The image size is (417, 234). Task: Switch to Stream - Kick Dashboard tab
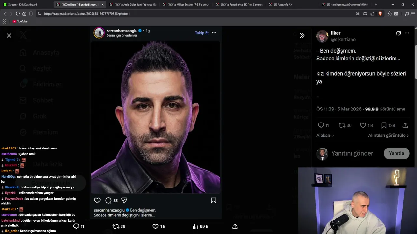coord(26,5)
